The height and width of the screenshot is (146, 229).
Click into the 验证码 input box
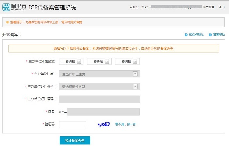point(73,124)
